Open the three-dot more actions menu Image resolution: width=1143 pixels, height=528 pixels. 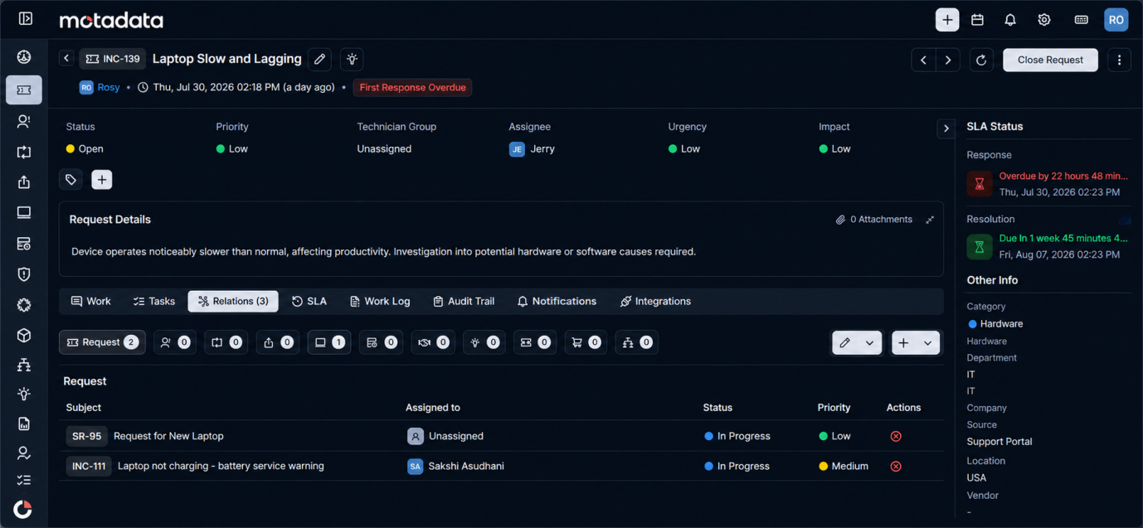click(1120, 60)
